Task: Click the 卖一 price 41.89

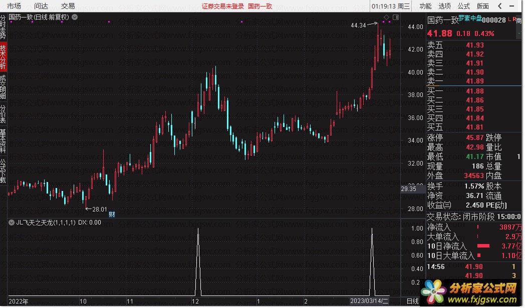Action: [x=475, y=81]
